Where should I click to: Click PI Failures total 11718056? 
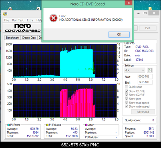tap(72, 136)
